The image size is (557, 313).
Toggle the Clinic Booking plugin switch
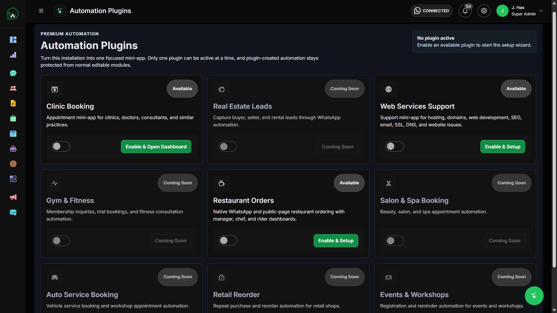point(61,146)
